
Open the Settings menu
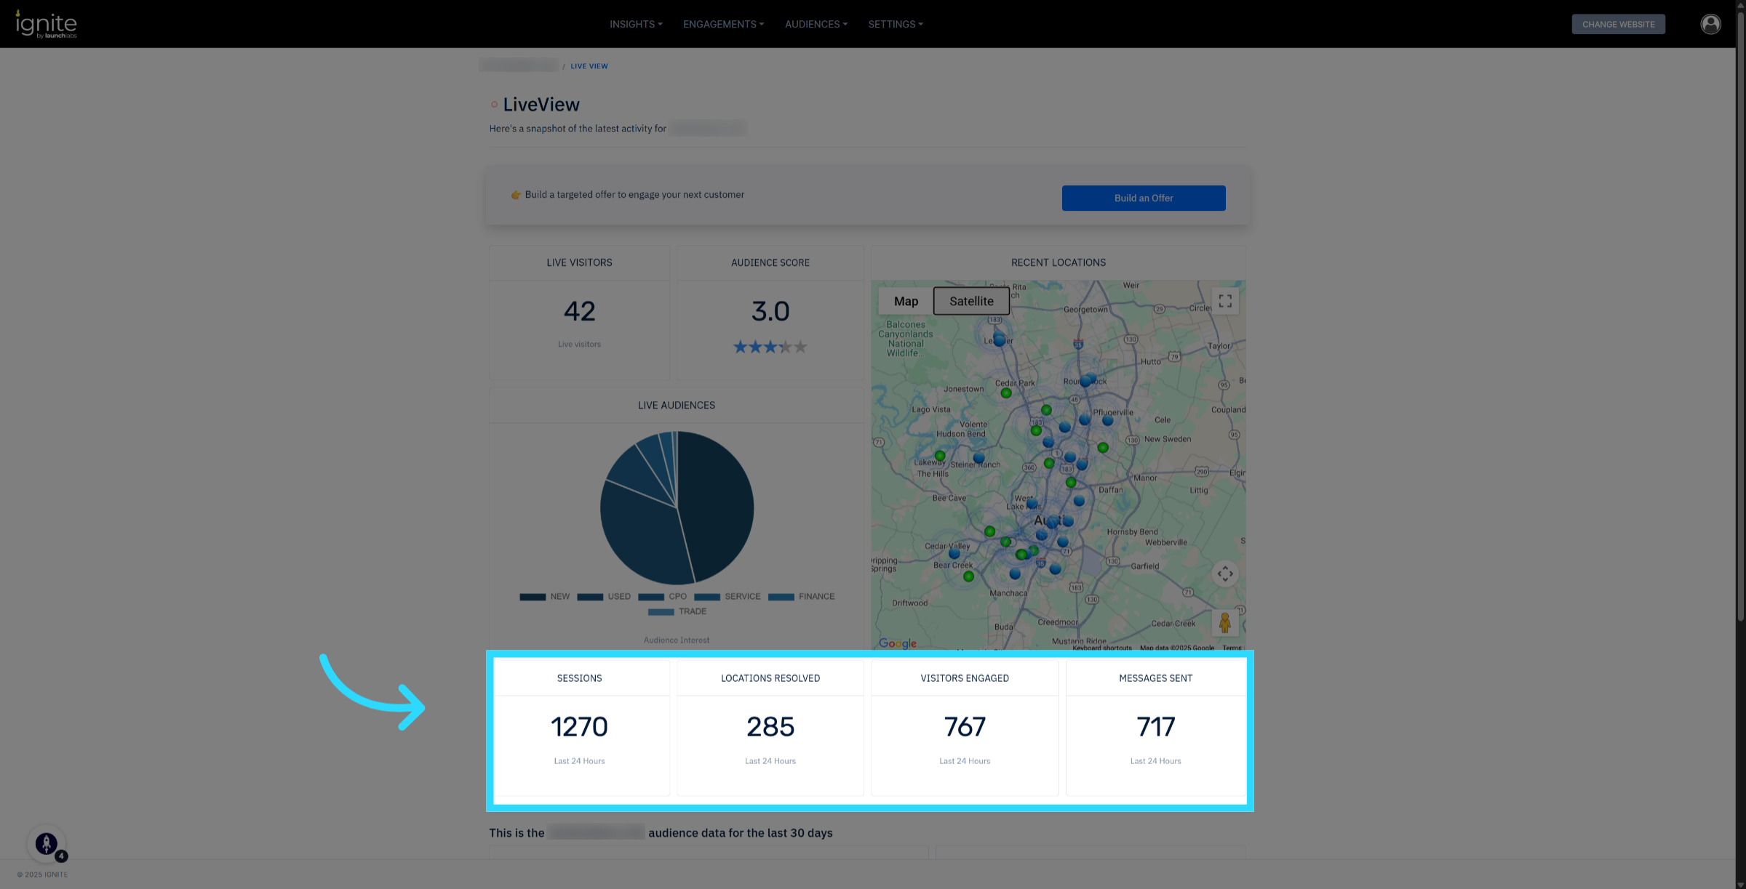point(895,24)
